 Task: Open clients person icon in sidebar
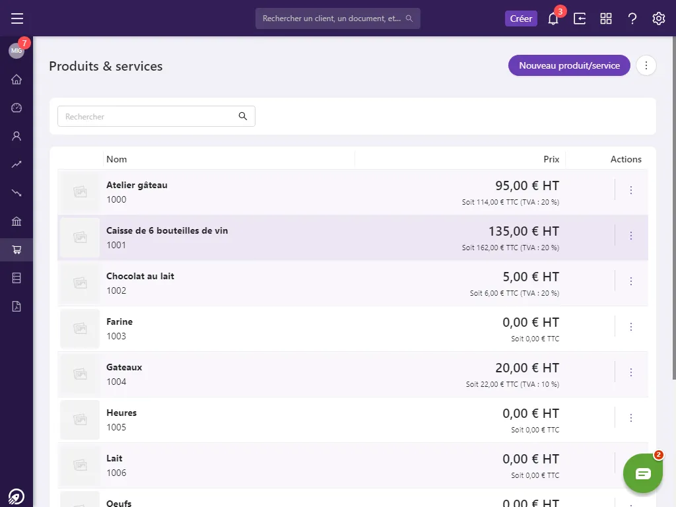17,136
